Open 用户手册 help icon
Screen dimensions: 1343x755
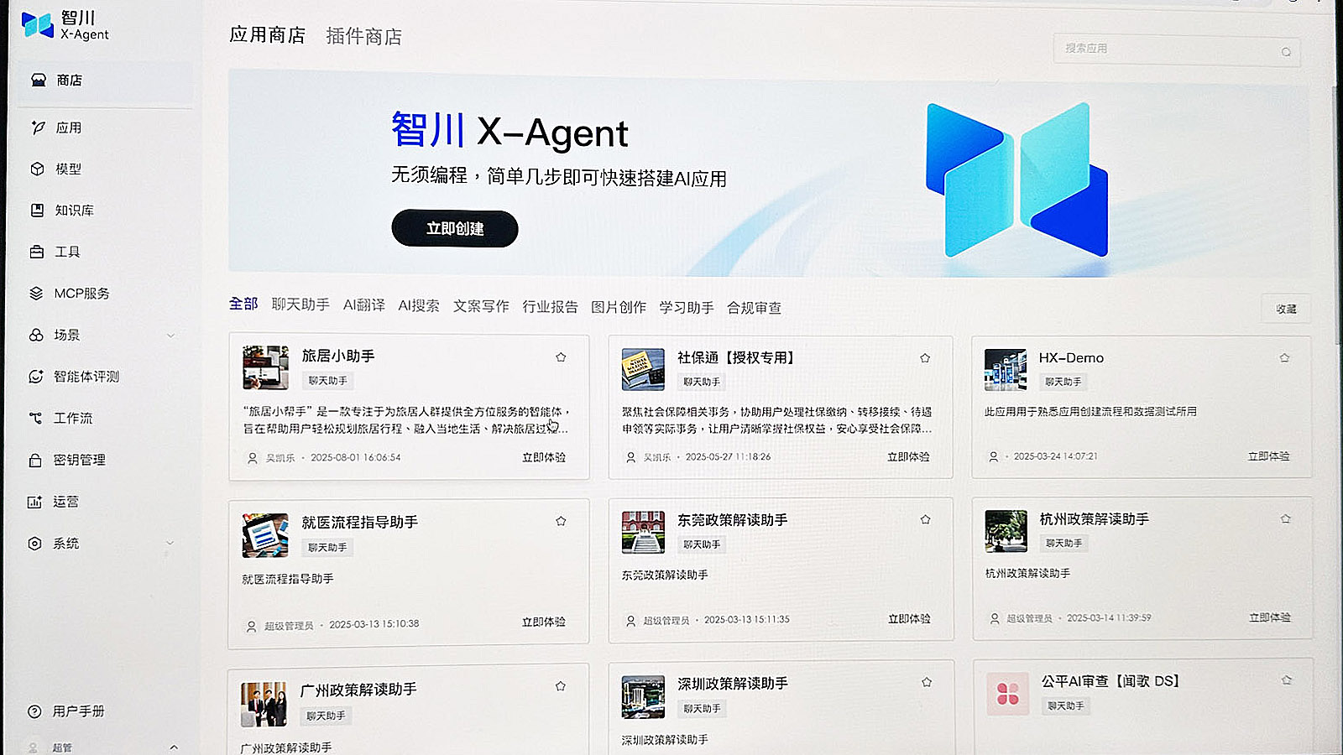(x=34, y=711)
